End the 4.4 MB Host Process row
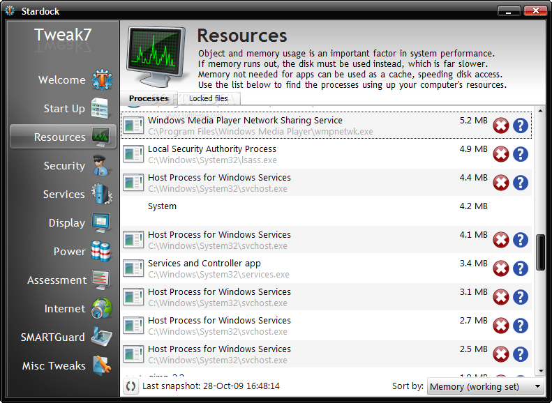This screenshot has width=552, height=403. 500,183
